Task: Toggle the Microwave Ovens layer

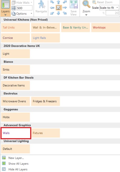Action: click(x=15, y=101)
